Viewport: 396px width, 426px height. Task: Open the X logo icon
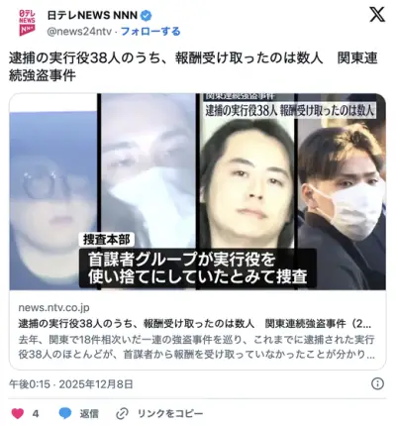pyautogui.click(x=377, y=15)
